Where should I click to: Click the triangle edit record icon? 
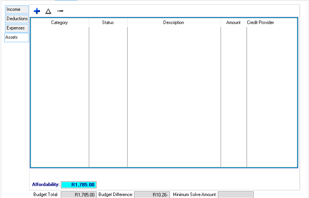48,11
